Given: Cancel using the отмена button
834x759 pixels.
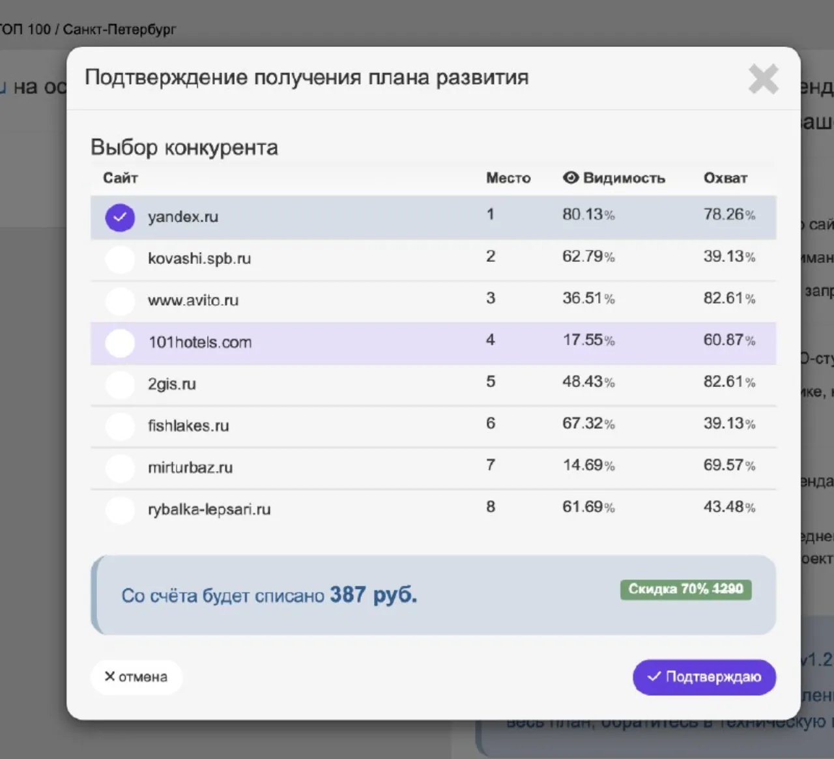Looking at the screenshot, I should [x=136, y=677].
